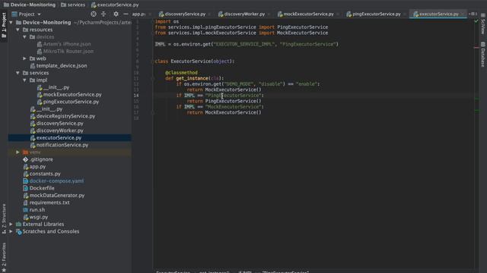Toggle the 2: Favorites side tool window
This screenshot has height=273, width=487.
tap(4, 257)
